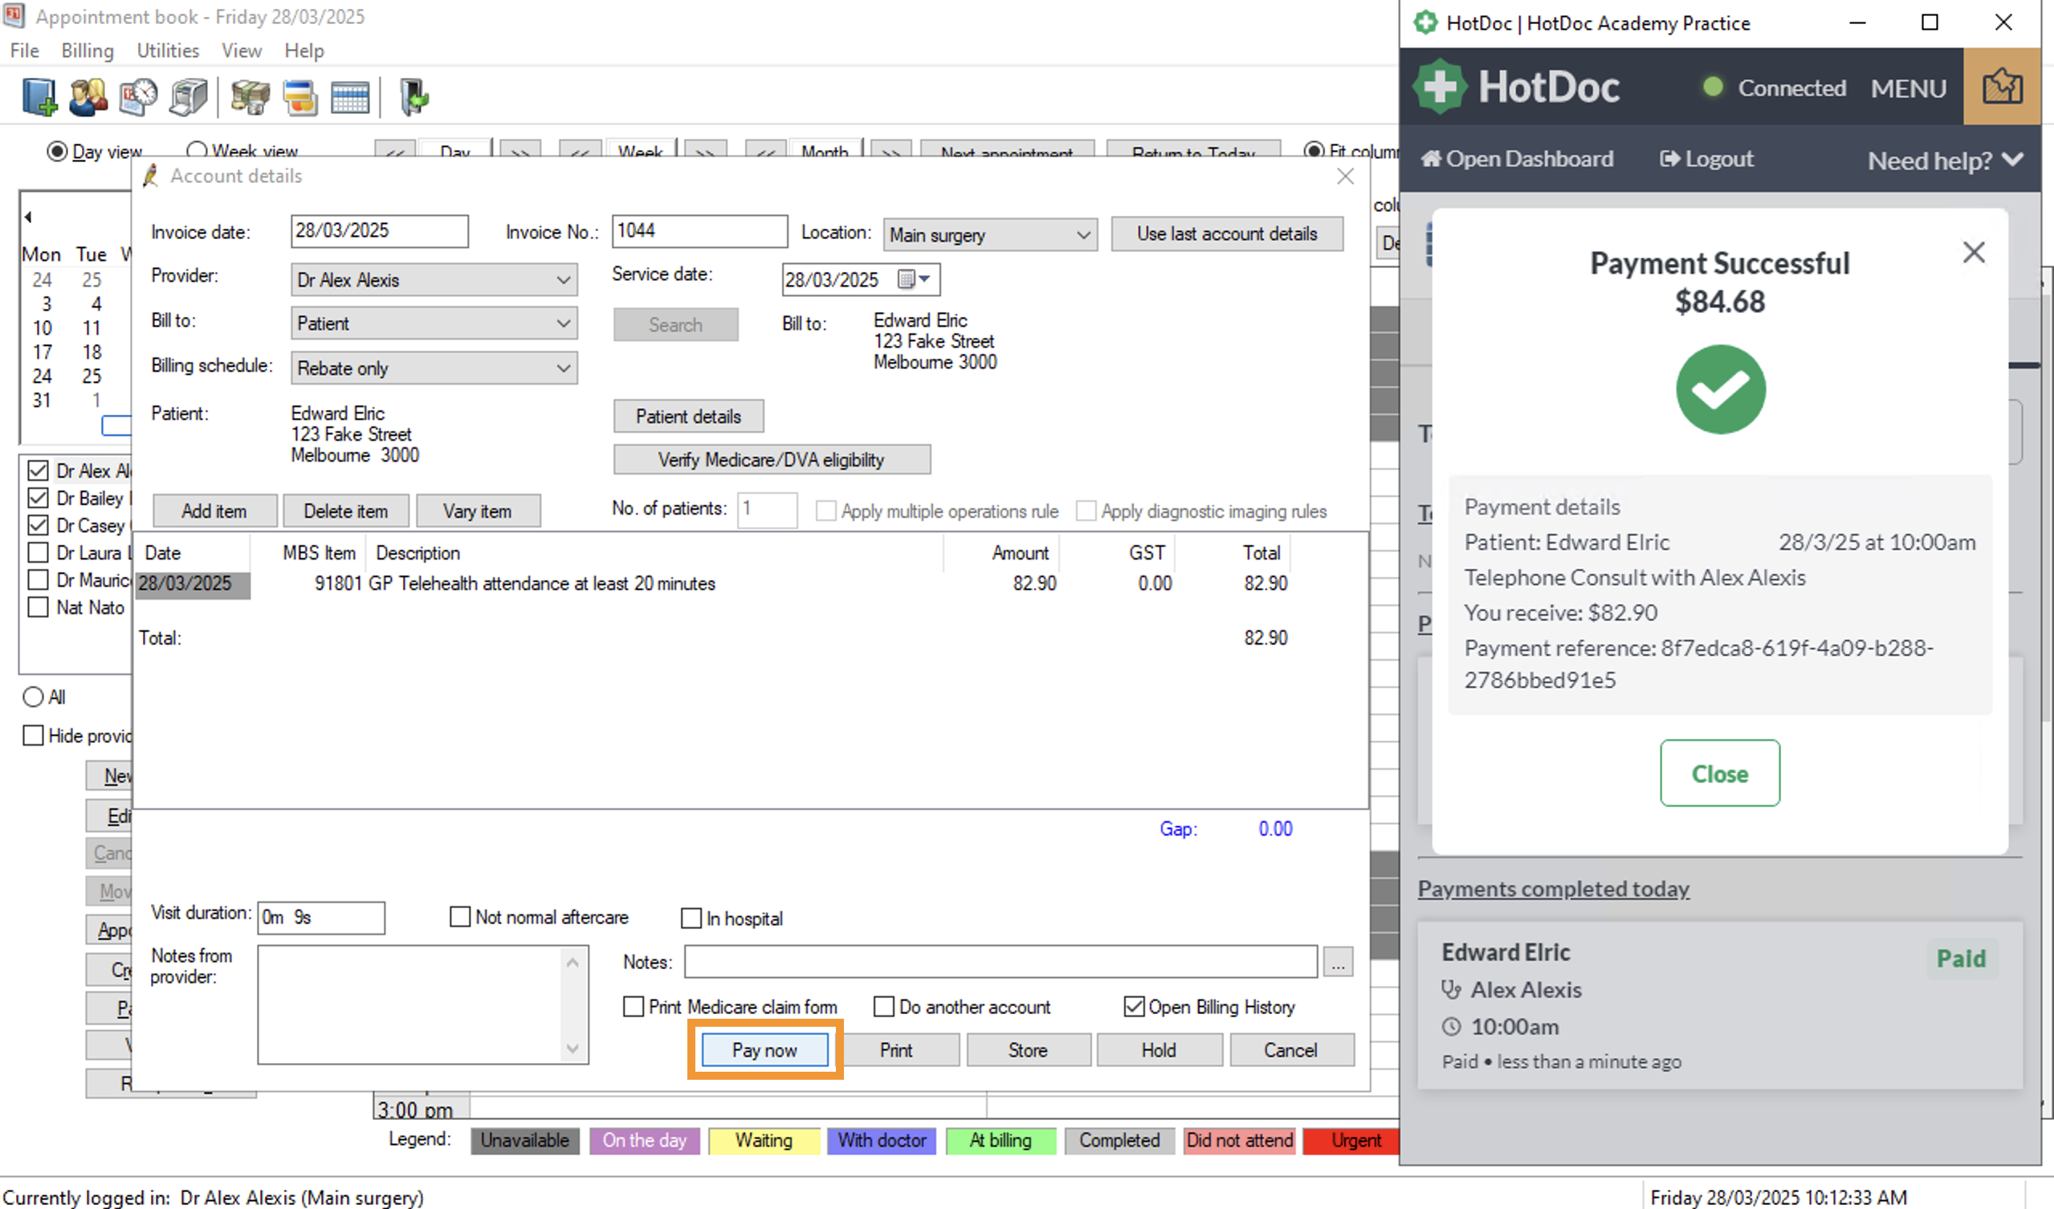Click previous month arrow in mini calendar

pos(29,217)
